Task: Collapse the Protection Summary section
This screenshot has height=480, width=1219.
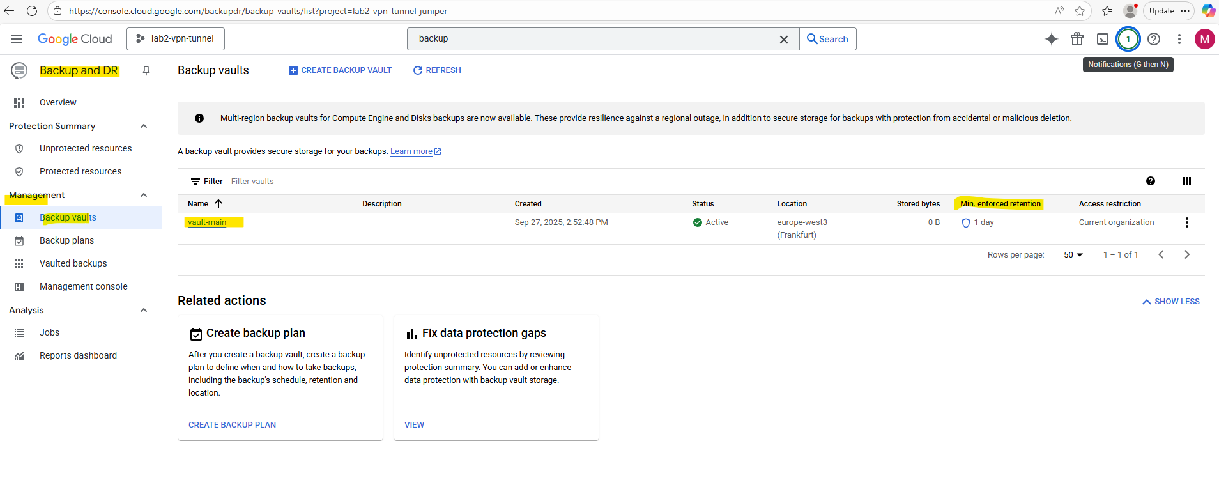Action: 144,126
